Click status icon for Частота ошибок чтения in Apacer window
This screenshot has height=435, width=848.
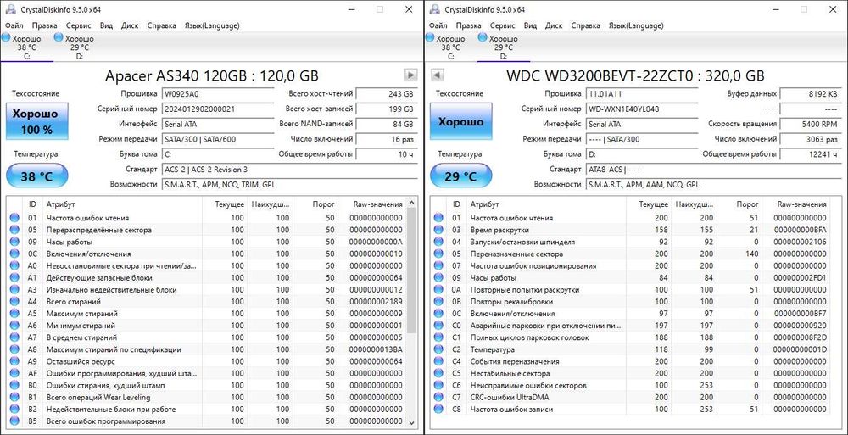coord(14,218)
